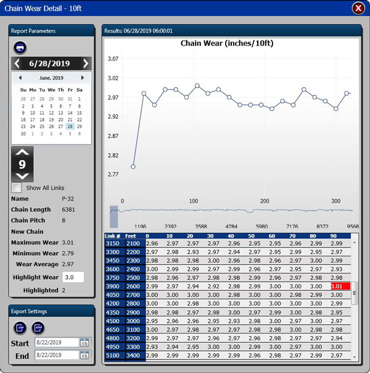
Task: Export results as CSV file
Action: click(x=20, y=328)
